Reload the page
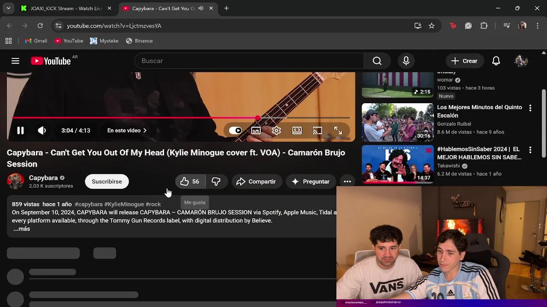 (x=40, y=26)
